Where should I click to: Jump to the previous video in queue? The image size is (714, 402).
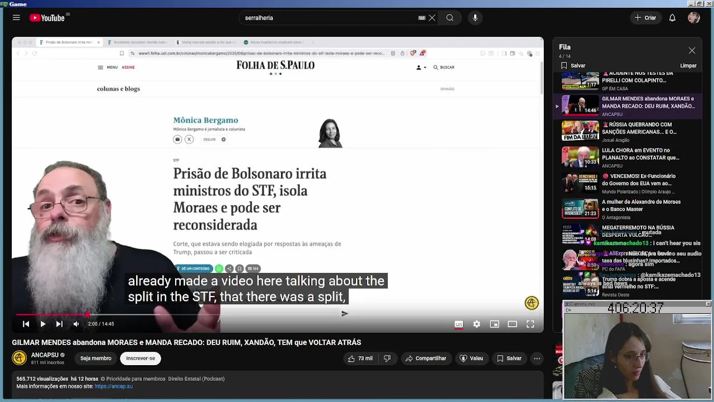pyautogui.click(x=26, y=324)
